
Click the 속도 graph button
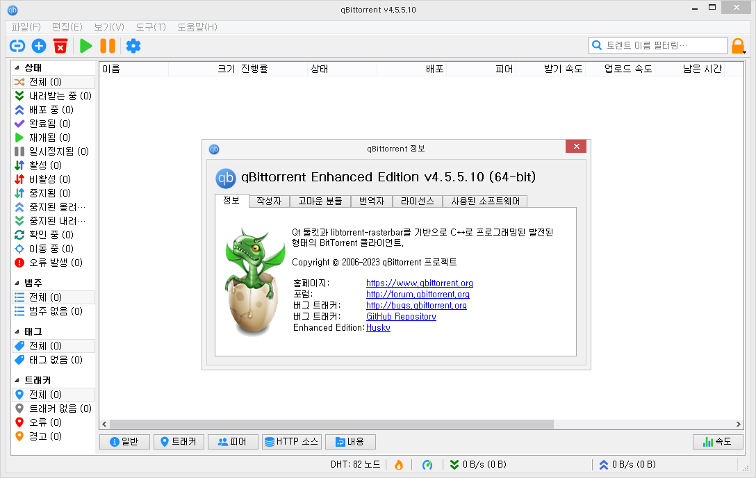[x=717, y=442]
